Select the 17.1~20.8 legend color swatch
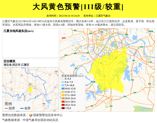This screenshot has height=123, width=157. pos(63,95)
